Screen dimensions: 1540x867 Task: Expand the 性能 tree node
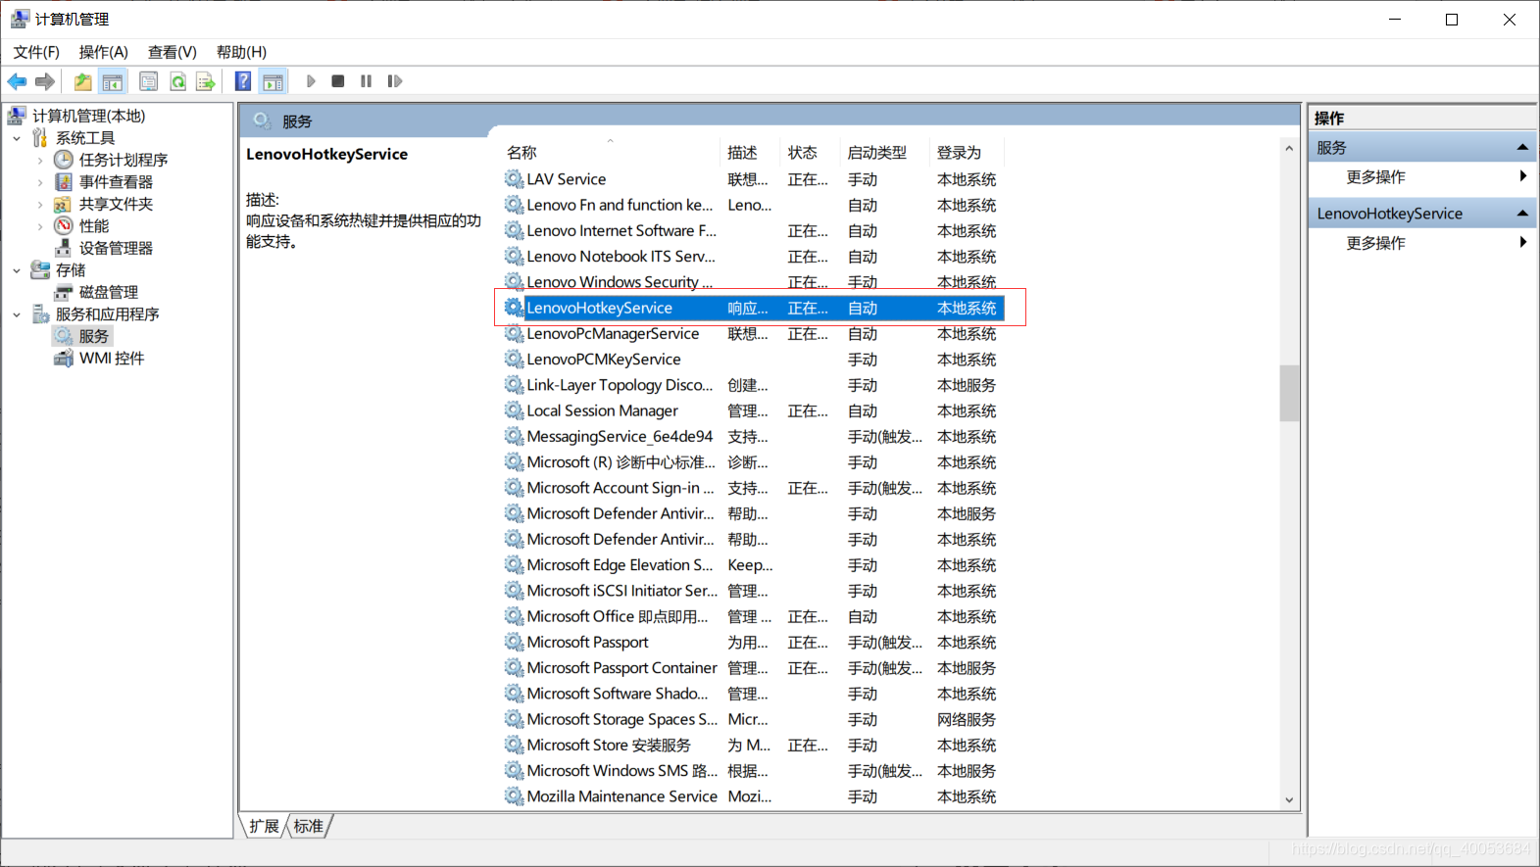pyautogui.click(x=40, y=226)
